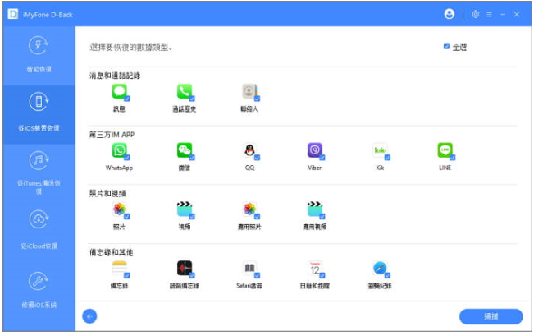This screenshot has width=534, height=336.
Task: Click the 備忘錄和其他 section heading
Action: [x=111, y=252]
